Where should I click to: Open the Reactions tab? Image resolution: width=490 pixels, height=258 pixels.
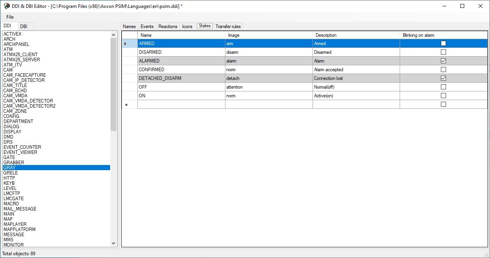click(x=168, y=27)
